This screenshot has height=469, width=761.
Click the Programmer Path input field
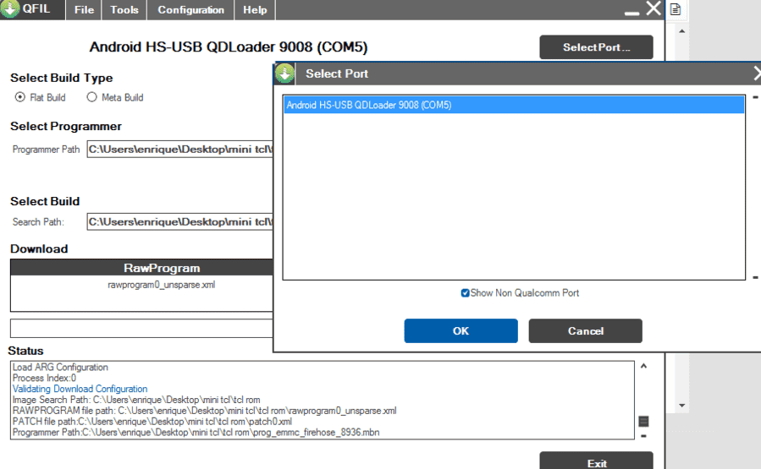180,150
